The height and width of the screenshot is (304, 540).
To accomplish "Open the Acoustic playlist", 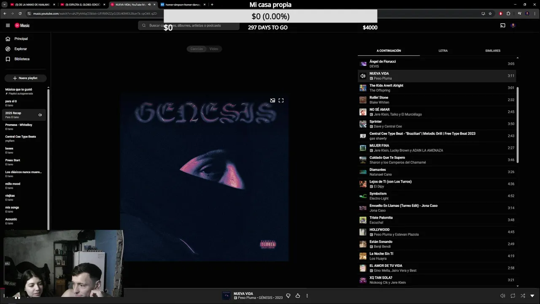I will tap(25, 221).
